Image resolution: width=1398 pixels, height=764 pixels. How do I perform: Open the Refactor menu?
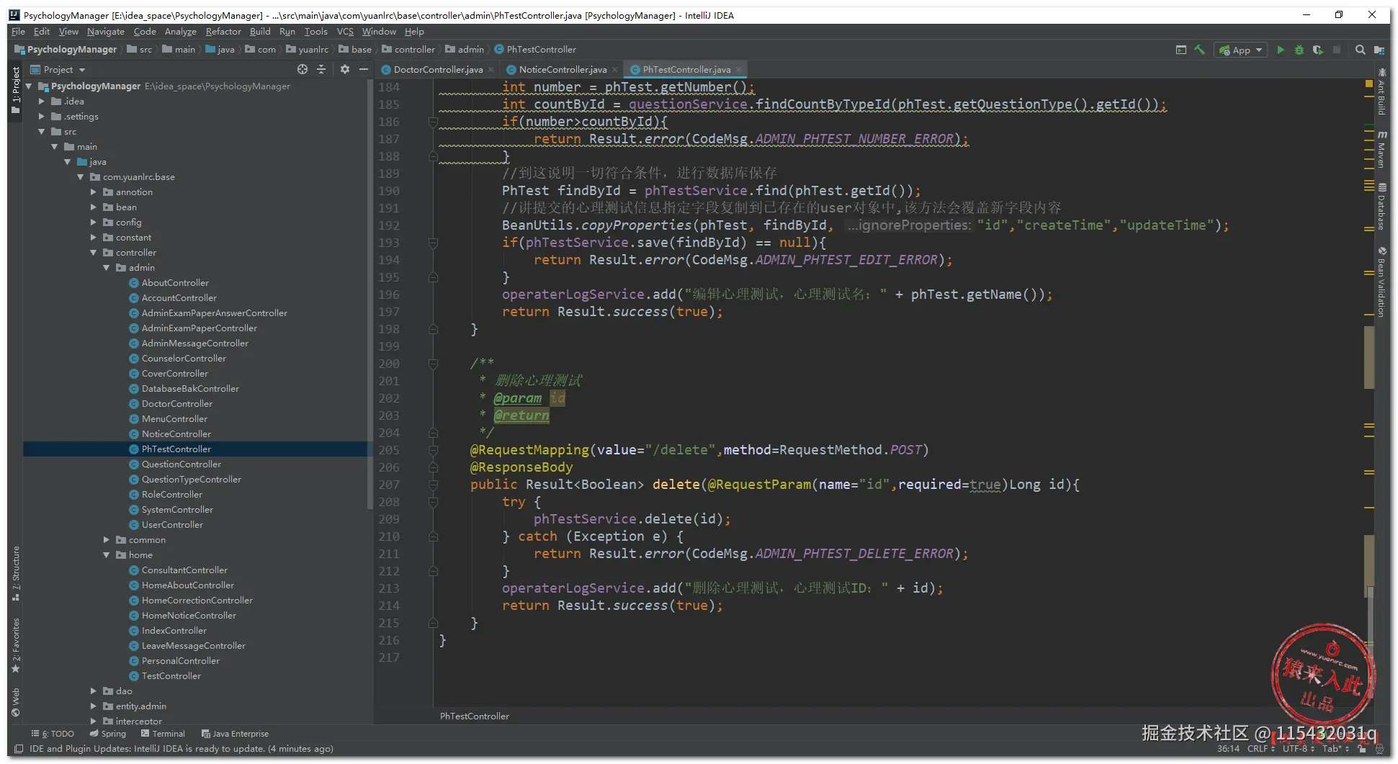tap(223, 32)
